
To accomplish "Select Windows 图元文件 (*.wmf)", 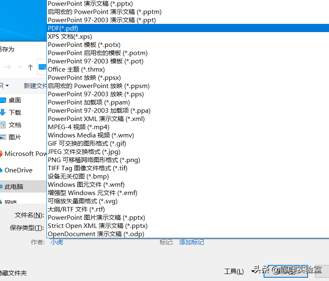I will point(188,184).
